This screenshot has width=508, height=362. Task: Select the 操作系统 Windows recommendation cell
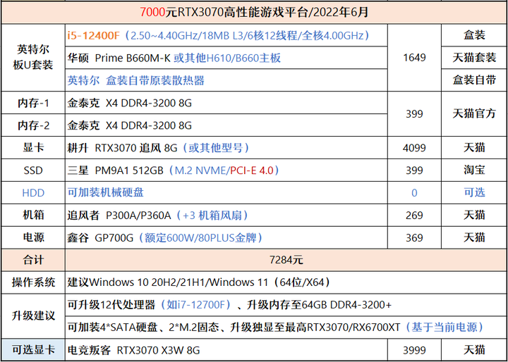click(286, 282)
